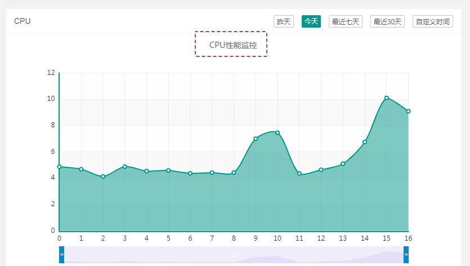Viewport: 470px width, 266px height.
Task: Switch to the 今天 time range
Action: pyautogui.click(x=311, y=21)
